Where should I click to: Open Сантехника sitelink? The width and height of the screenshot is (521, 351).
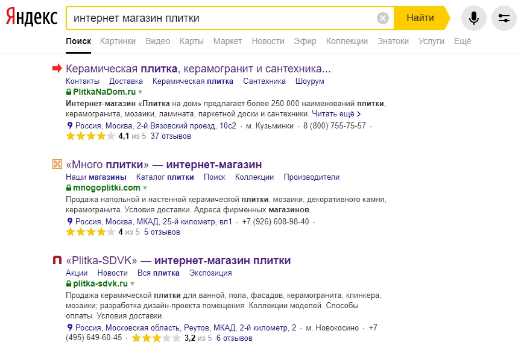point(264,81)
